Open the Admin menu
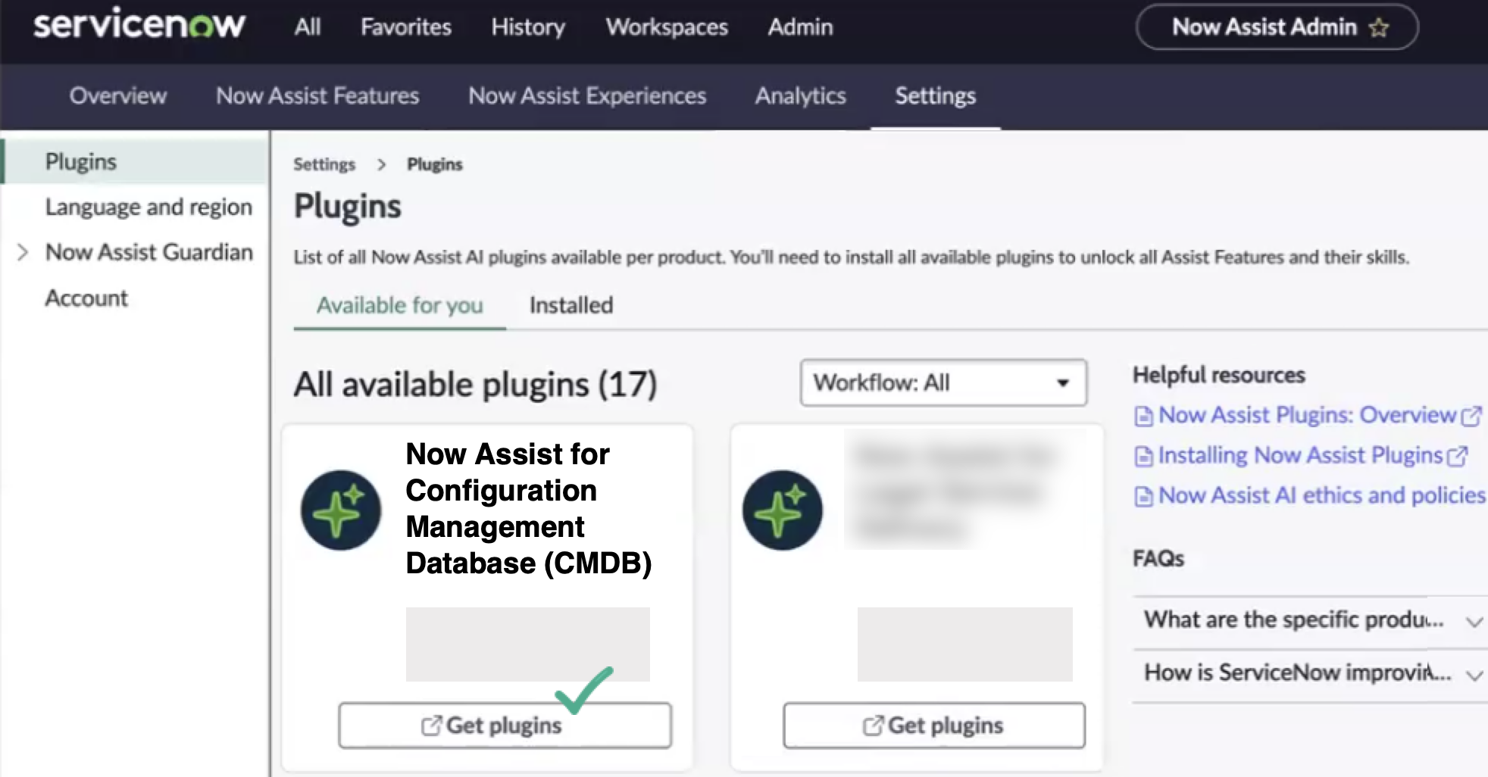Viewport: 1488px width, 777px height. pyautogui.click(x=800, y=27)
